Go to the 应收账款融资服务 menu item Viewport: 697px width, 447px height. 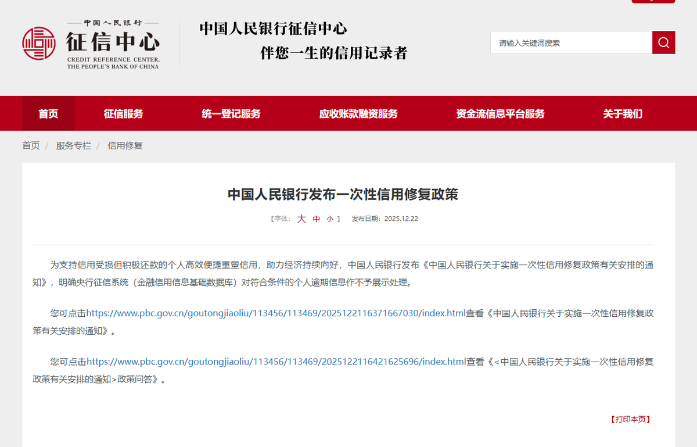coord(358,114)
